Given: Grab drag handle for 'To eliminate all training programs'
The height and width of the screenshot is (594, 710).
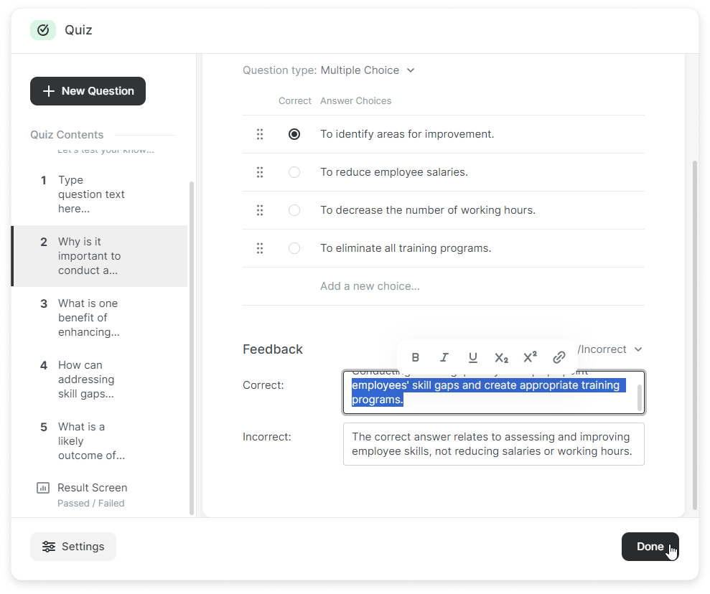Looking at the screenshot, I should click(x=260, y=248).
